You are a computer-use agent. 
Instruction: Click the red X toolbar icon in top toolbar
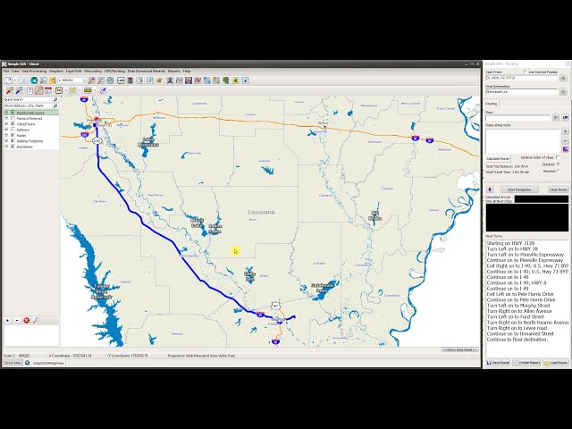[198, 80]
